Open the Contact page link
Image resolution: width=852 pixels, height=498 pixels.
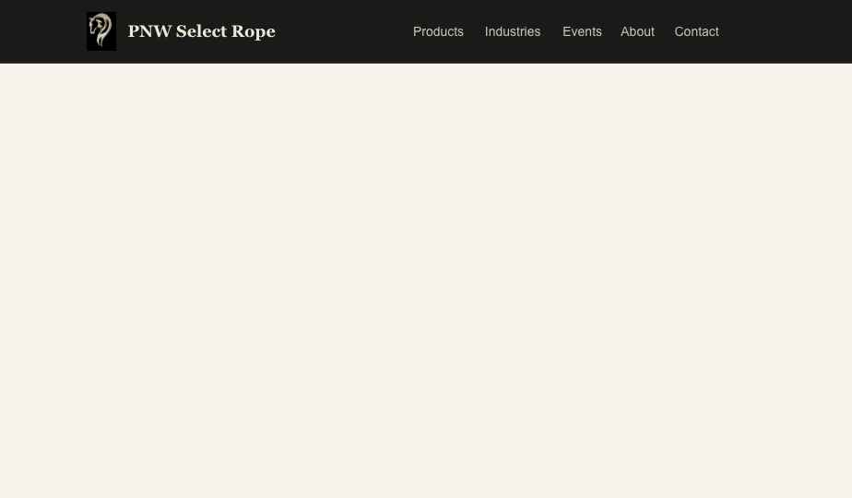696,31
